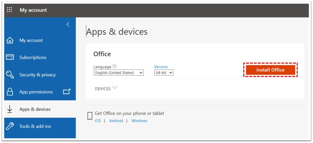The height and width of the screenshot is (143, 313).
Task: Click the Language label text
Action: (102, 67)
